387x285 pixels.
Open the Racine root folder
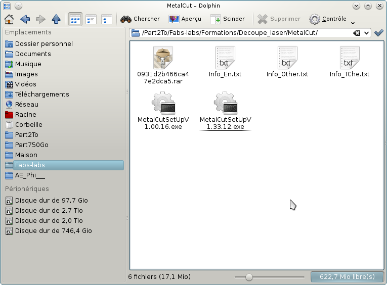tap(64, 115)
